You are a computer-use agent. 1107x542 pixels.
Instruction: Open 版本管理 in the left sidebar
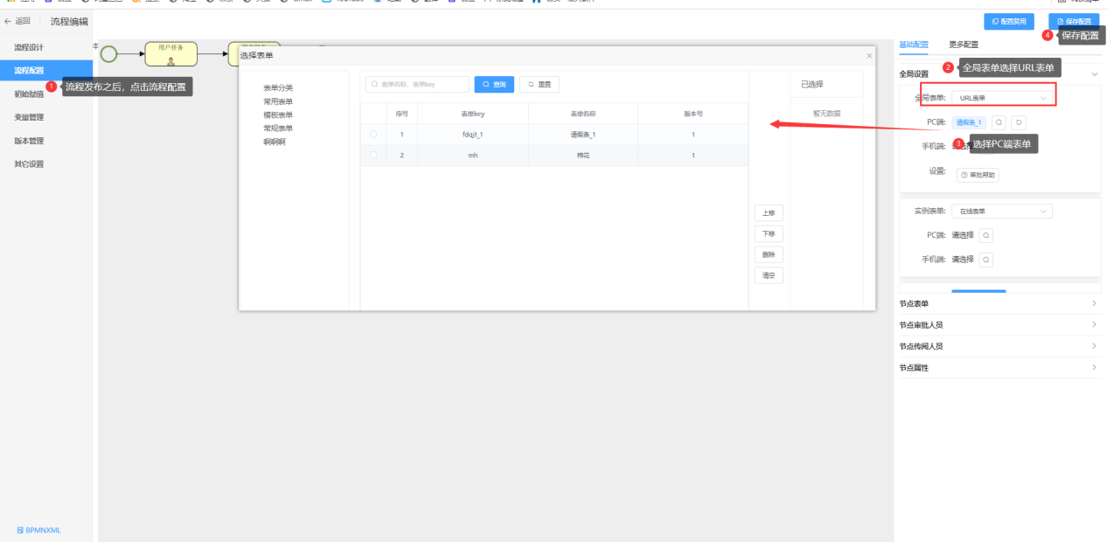coord(29,141)
